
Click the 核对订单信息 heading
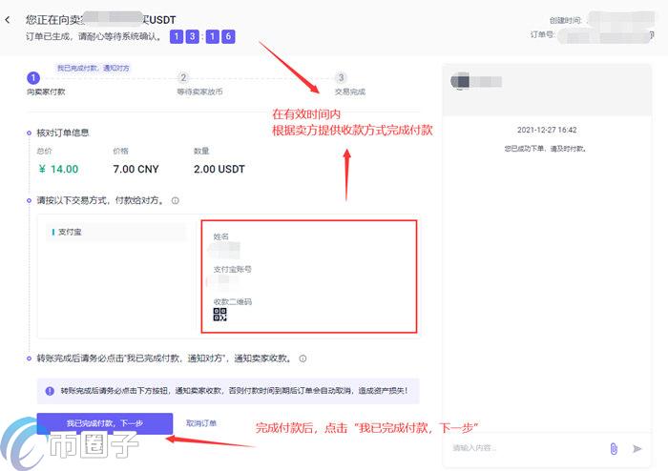[x=63, y=133]
